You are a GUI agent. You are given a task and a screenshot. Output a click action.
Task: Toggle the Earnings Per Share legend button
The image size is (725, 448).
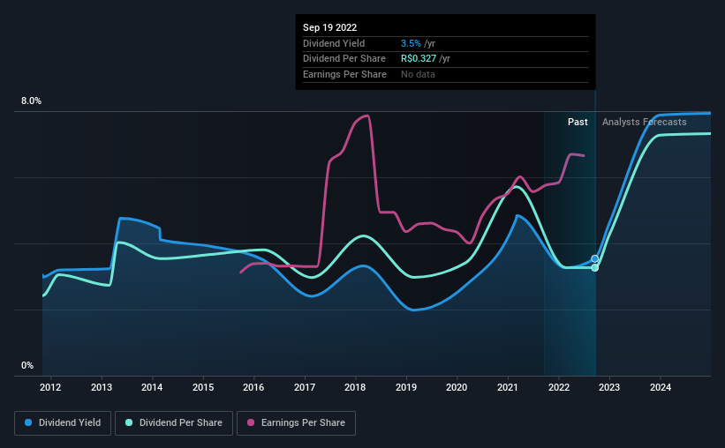point(296,423)
